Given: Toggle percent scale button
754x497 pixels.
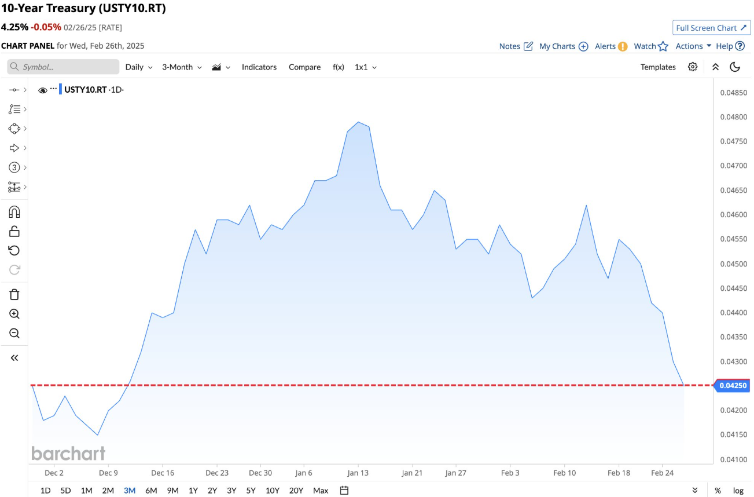Looking at the screenshot, I should [718, 491].
